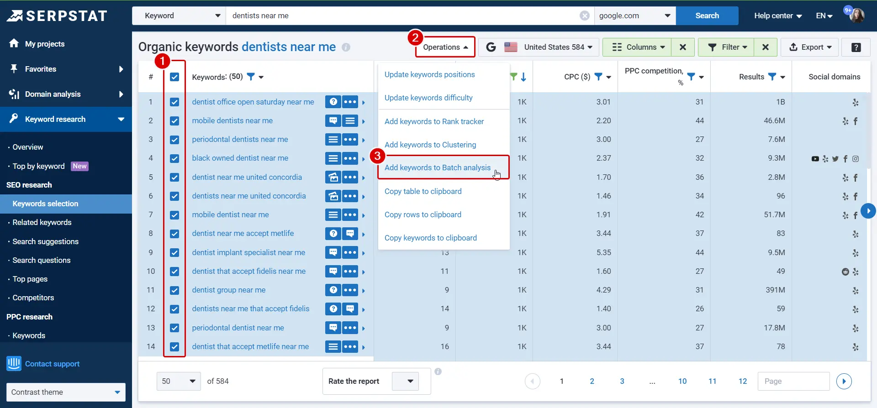The image size is (877, 408).
Task: Click the Google search engine icon
Action: point(491,47)
